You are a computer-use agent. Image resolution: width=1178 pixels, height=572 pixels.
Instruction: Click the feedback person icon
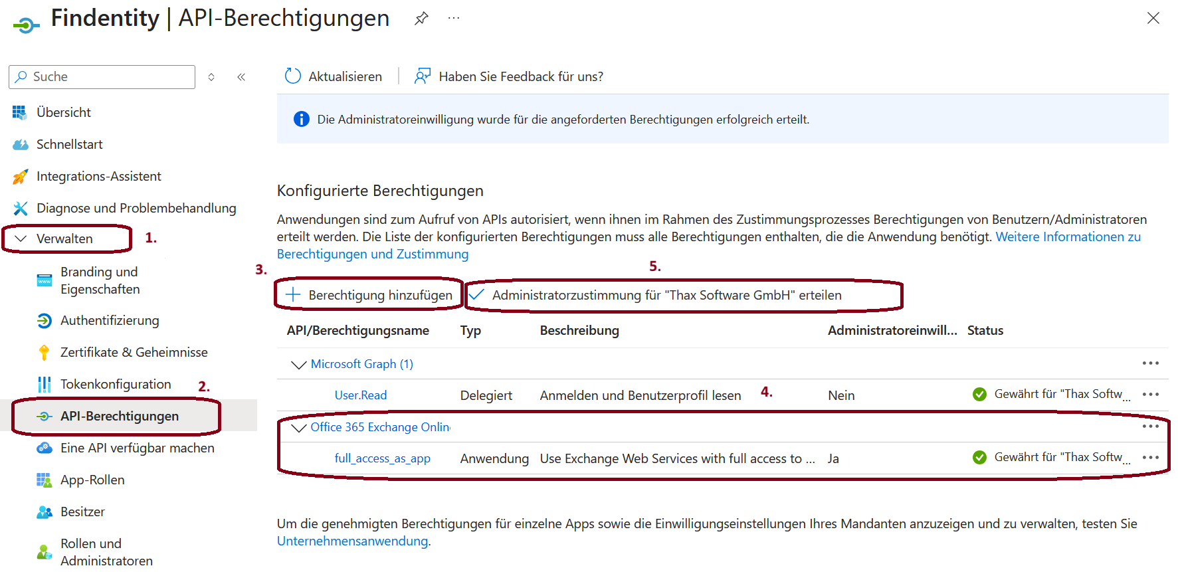pyautogui.click(x=423, y=76)
